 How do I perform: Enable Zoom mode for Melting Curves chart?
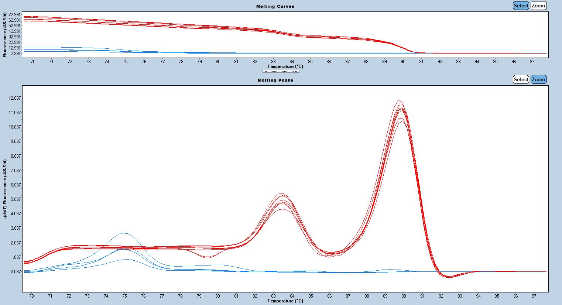click(x=538, y=6)
